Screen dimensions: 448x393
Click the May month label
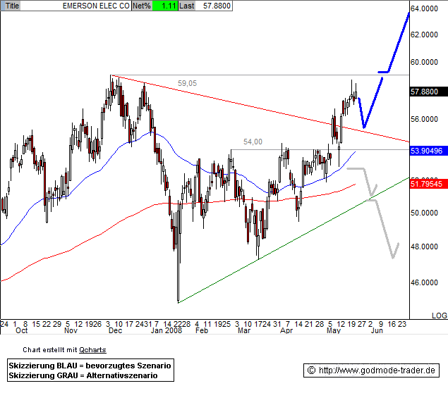click(x=334, y=330)
